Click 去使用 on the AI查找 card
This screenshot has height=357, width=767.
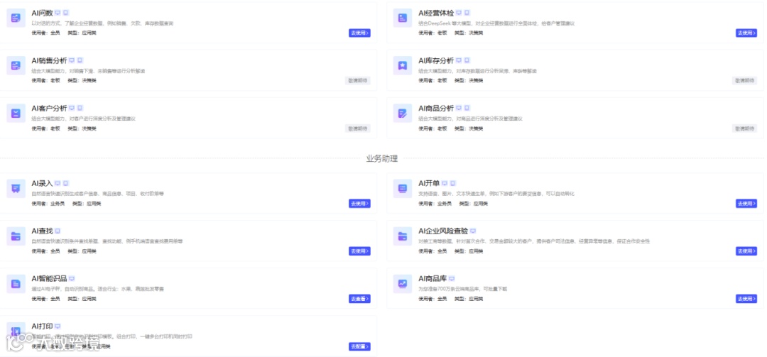click(x=359, y=251)
